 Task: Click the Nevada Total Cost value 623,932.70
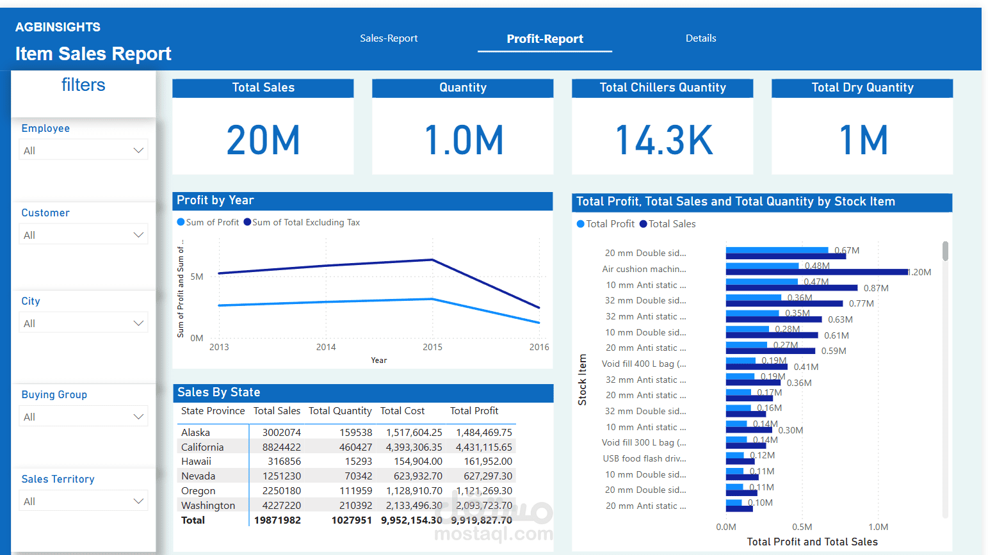coord(417,476)
